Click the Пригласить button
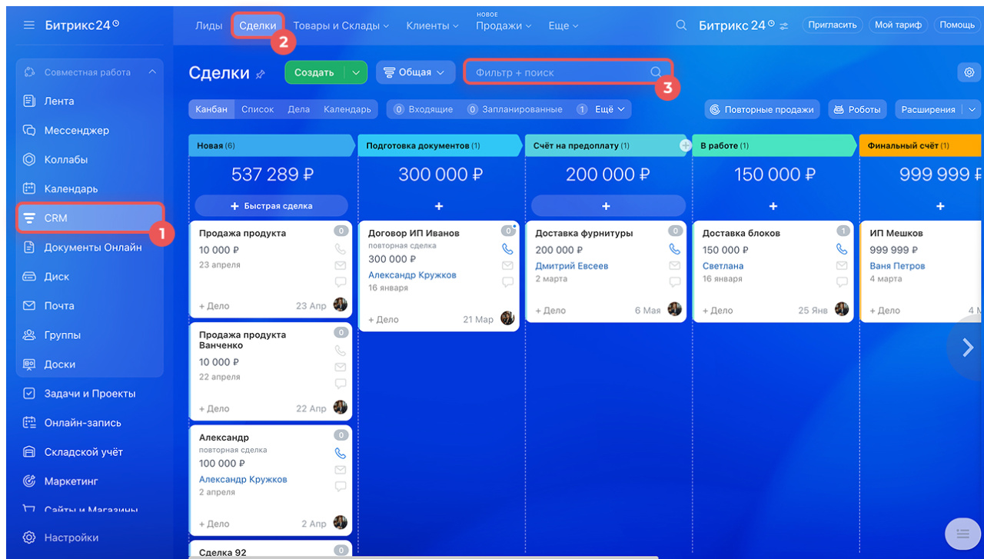984x559 pixels. (x=833, y=25)
